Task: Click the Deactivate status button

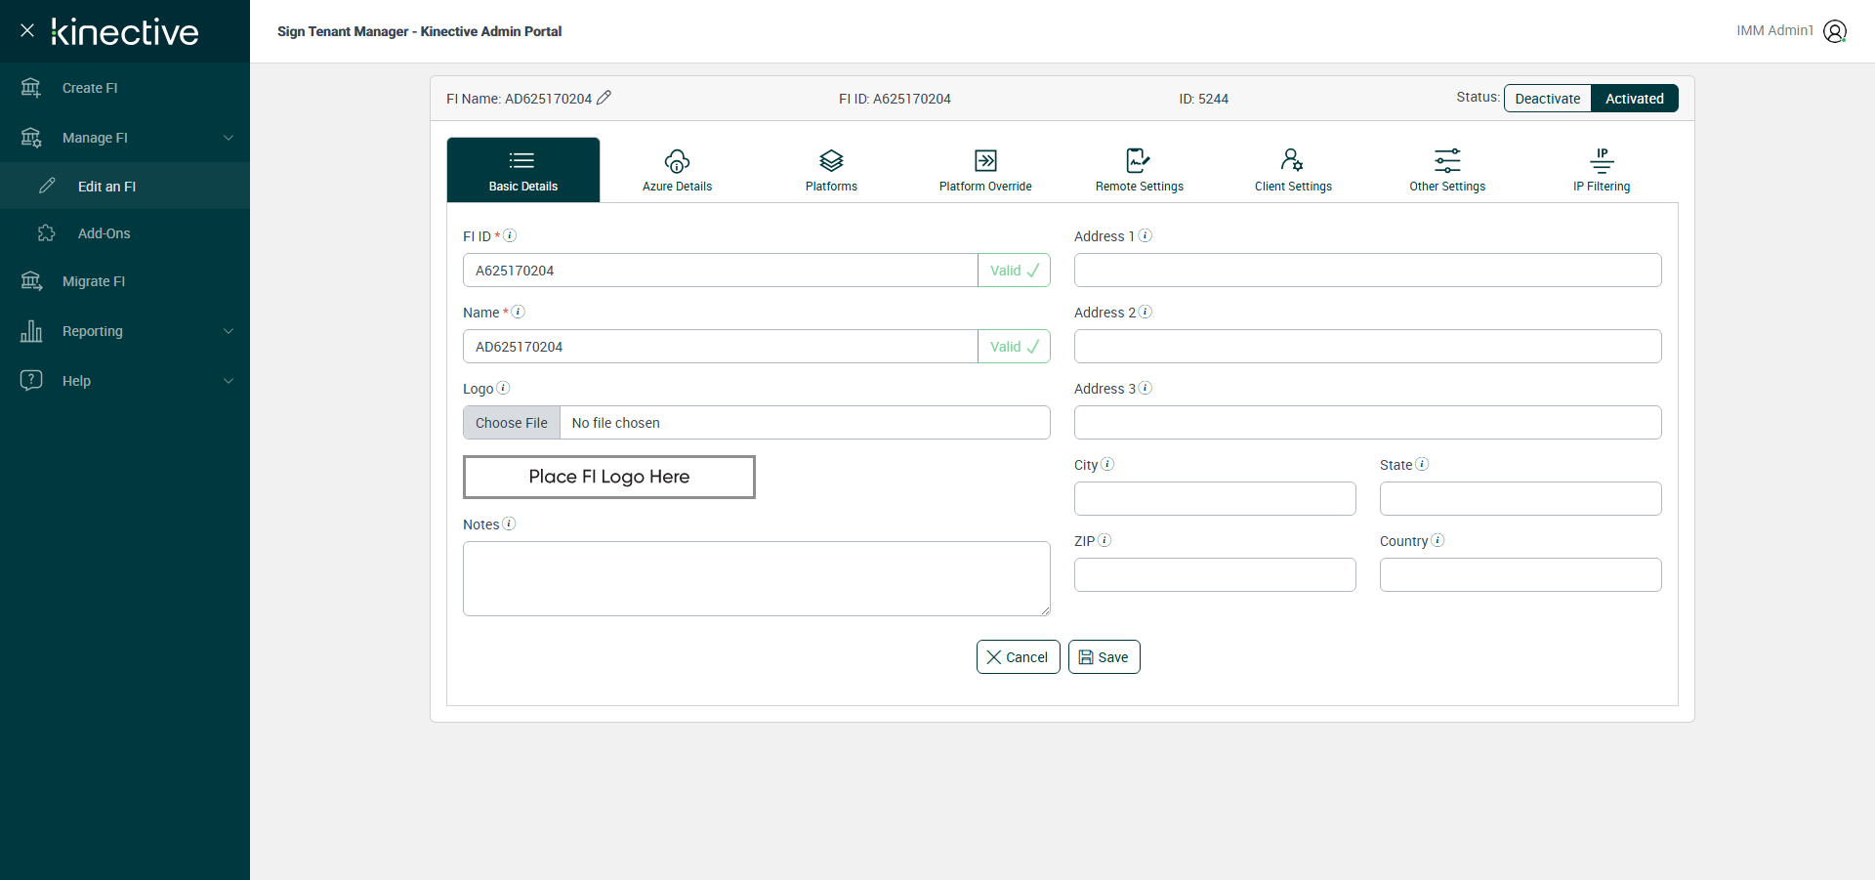Action: (x=1548, y=99)
